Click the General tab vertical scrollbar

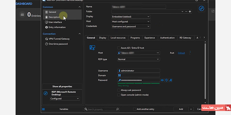click(x=205, y=71)
